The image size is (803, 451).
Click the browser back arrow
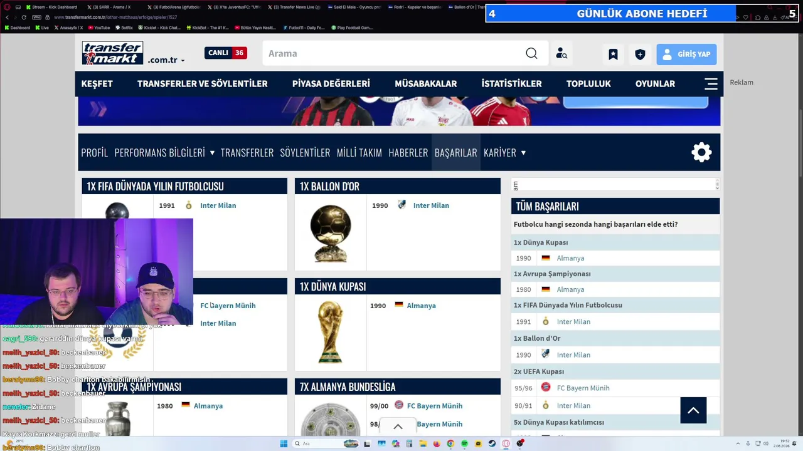(x=7, y=17)
